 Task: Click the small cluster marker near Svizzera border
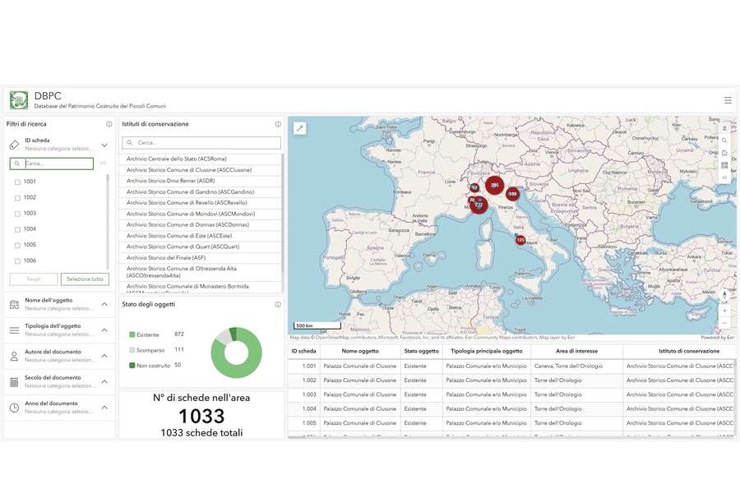coord(474,188)
